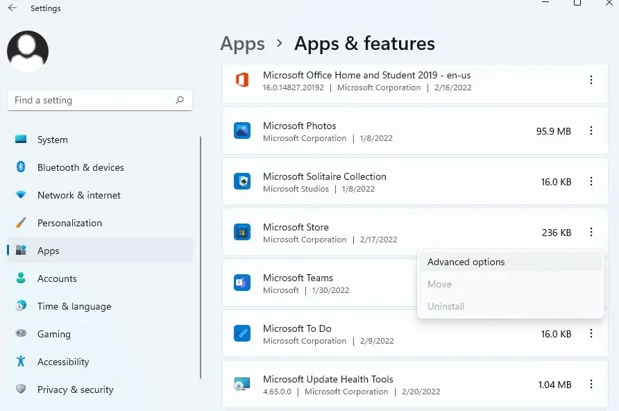Viewport: 619px width, 411px height.
Task: Click the Accessibility figure icon
Action: (x=21, y=361)
